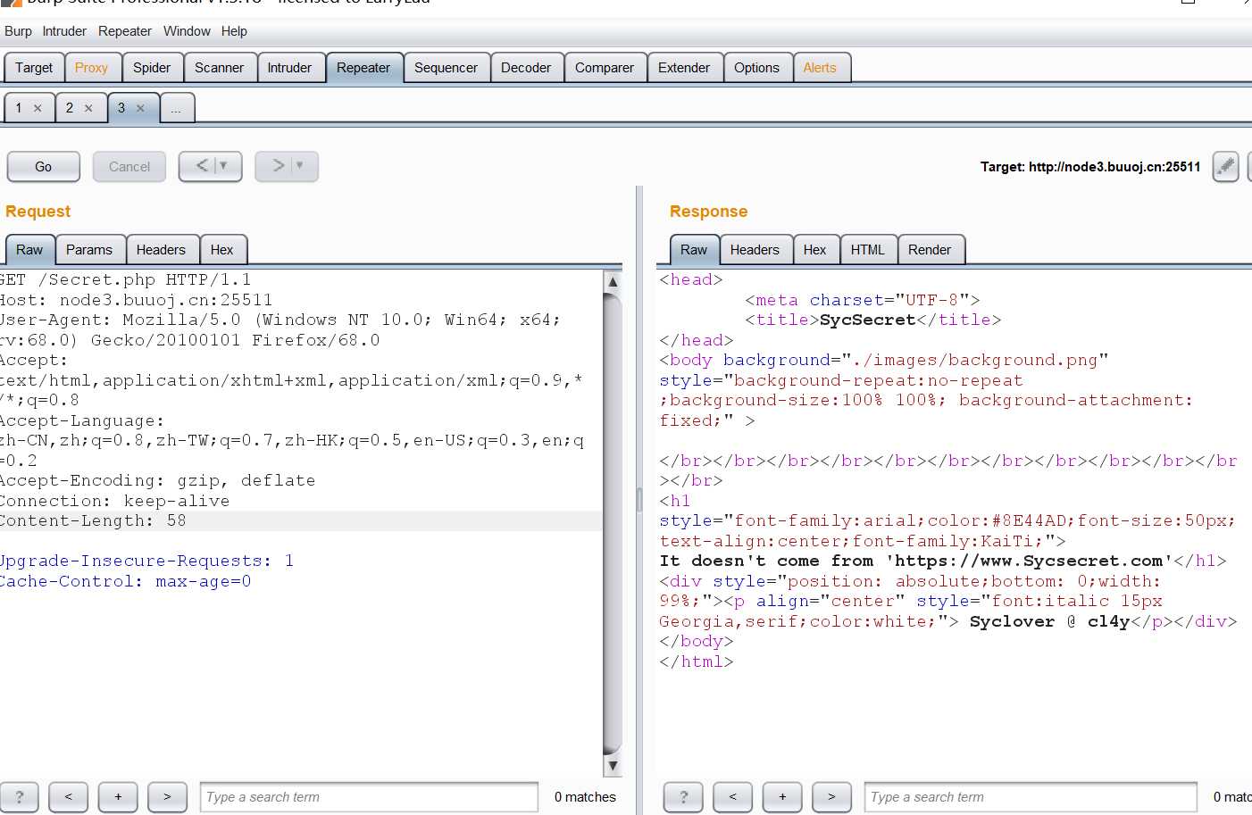Viewport: 1252px width, 815px height.
Task: Open response search help question mark
Action: pyautogui.click(x=683, y=797)
